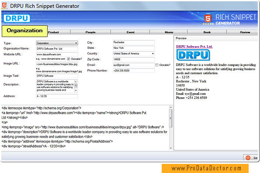Click the preview text 'United States of America'

[x=193, y=89]
